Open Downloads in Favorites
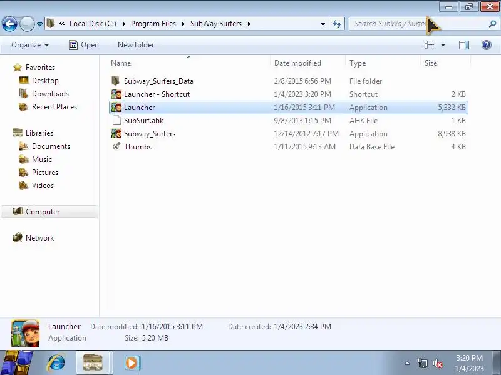Viewport: 501px width, 375px height. 50,93
